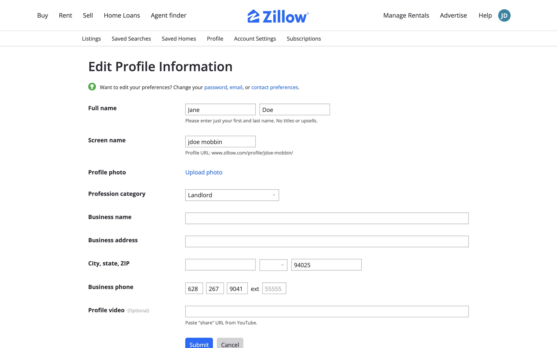Open the Home Loans menu
Screen dimensions: 557x348
coord(122,15)
